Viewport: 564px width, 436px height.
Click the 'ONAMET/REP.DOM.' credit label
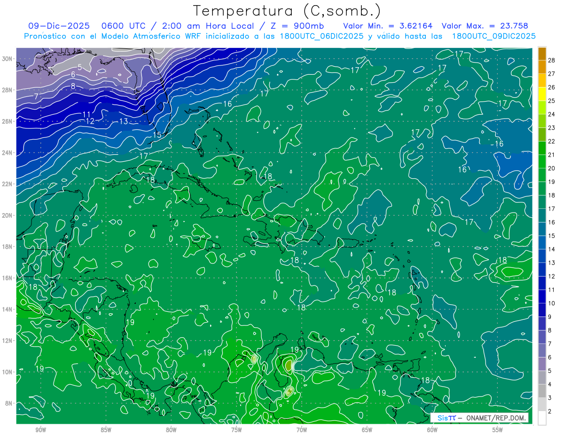pos(496,418)
